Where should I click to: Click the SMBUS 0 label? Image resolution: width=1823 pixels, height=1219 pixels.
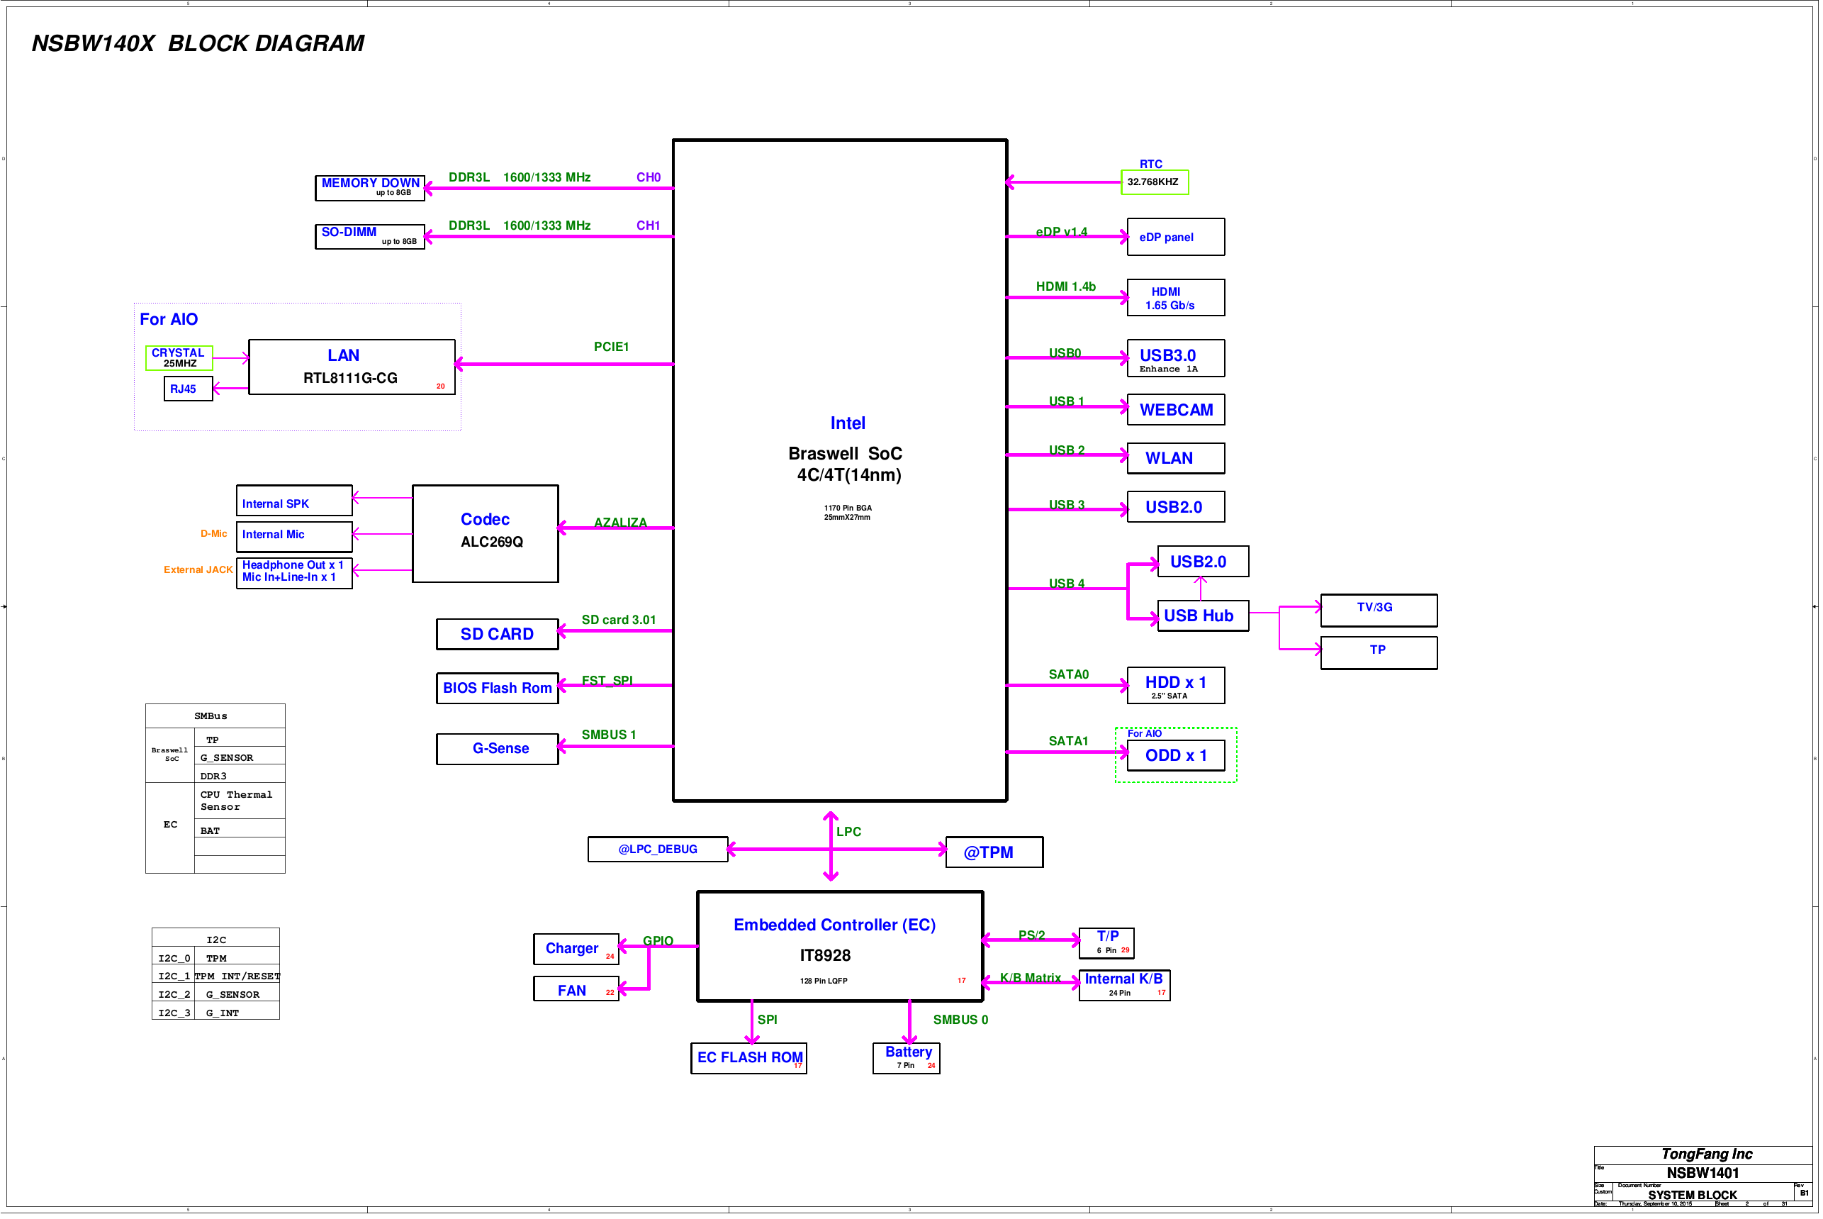coord(960,1020)
